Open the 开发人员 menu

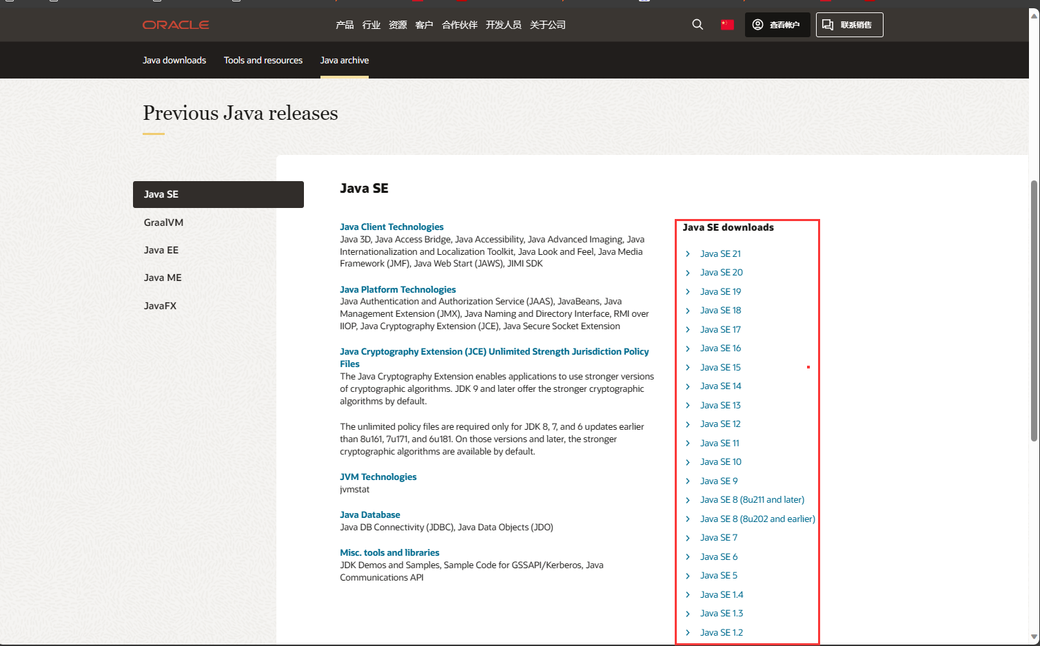[x=504, y=25]
